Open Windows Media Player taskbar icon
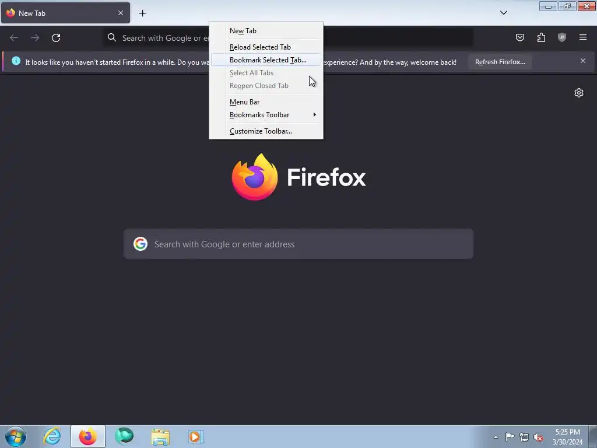 coord(196,436)
